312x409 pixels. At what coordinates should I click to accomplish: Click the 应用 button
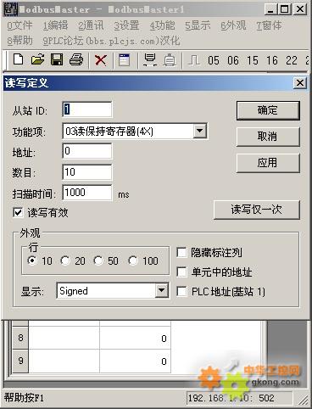click(x=268, y=163)
